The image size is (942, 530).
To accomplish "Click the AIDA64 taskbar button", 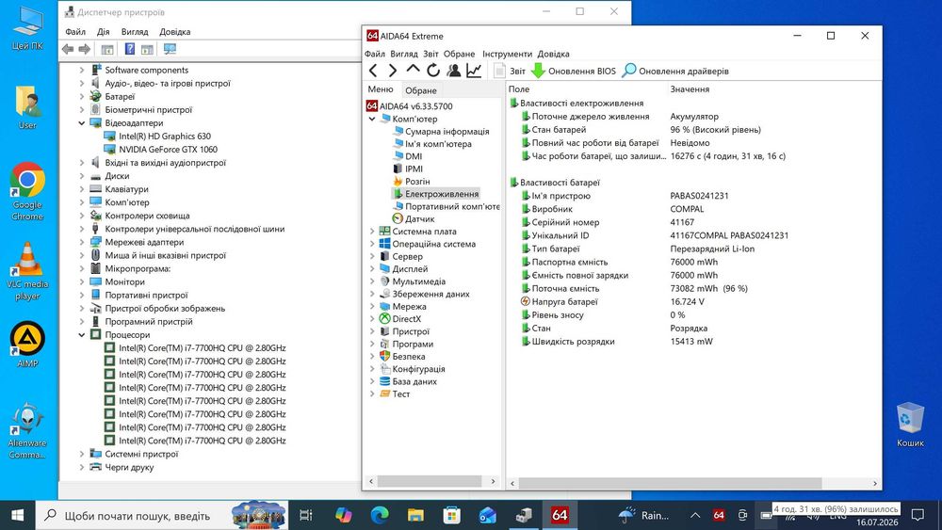I will [560, 515].
